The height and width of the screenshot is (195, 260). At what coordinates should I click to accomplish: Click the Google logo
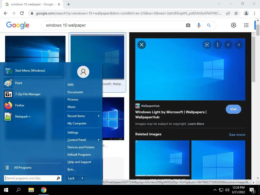18,25
